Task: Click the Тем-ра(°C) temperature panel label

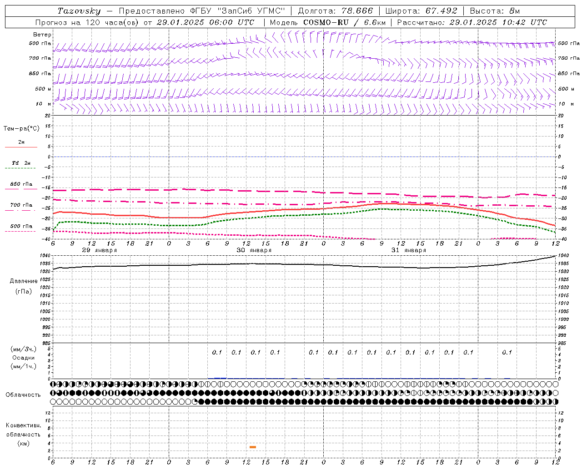Action: click(21, 129)
